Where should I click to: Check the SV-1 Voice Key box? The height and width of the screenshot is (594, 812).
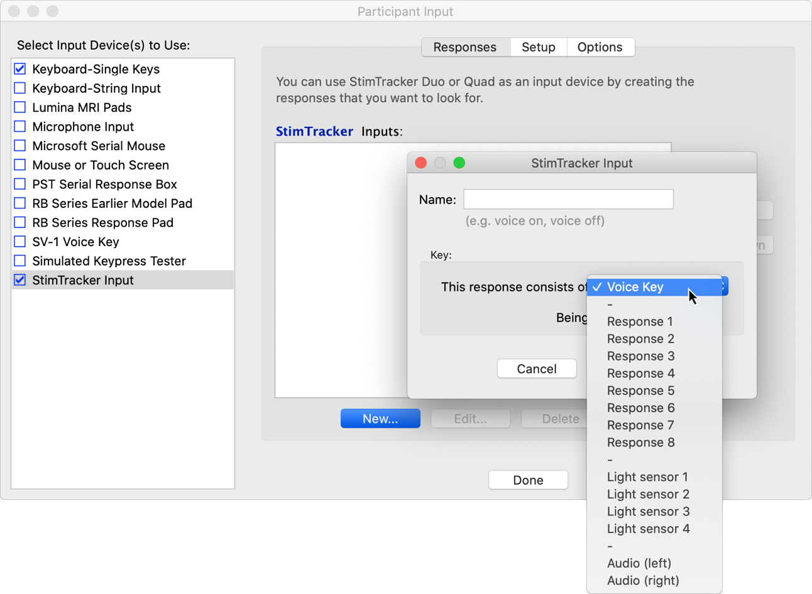click(20, 242)
